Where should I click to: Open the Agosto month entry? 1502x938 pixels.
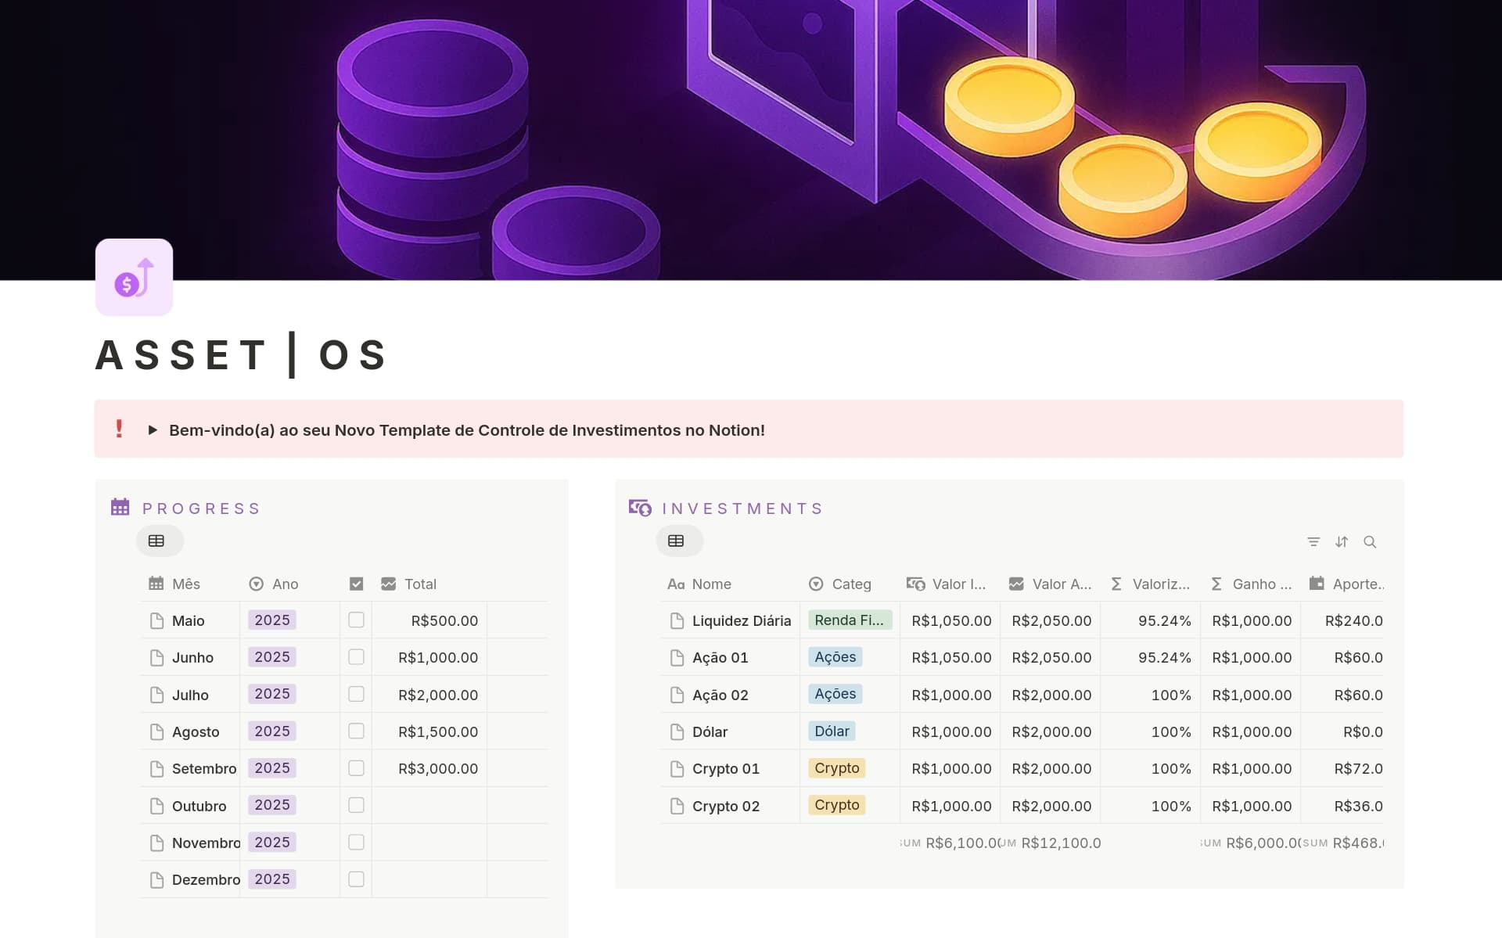tap(196, 731)
